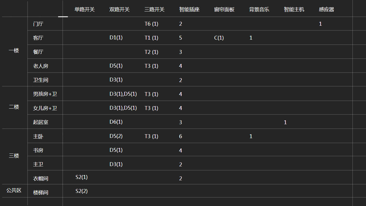366x206 pixels.
Task: Select the C(1) curtain panel cell
Action: point(219,38)
